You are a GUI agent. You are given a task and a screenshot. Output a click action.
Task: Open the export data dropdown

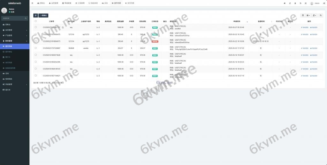tap(315, 15)
